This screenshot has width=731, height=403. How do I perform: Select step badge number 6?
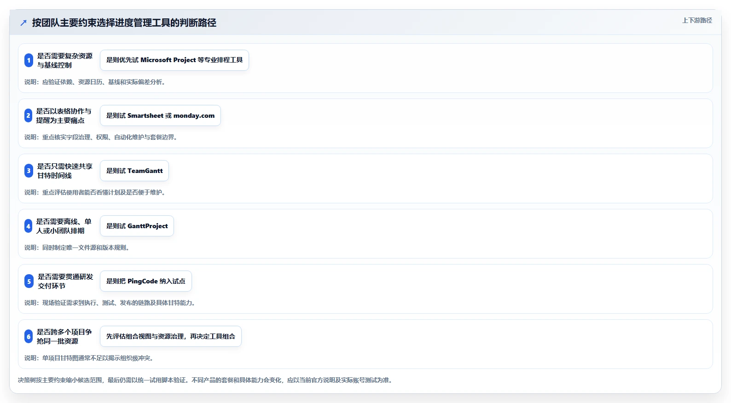29,336
